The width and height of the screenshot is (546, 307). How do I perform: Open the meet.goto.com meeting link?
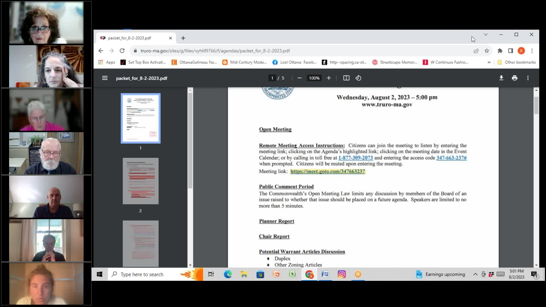[328, 171]
